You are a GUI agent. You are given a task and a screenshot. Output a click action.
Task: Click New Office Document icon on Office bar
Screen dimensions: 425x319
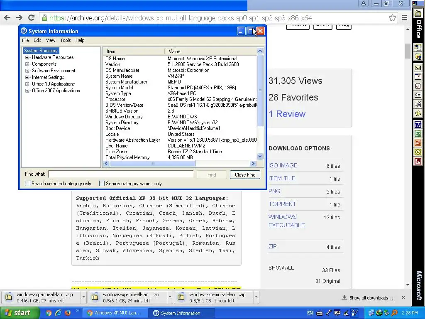(x=418, y=47)
